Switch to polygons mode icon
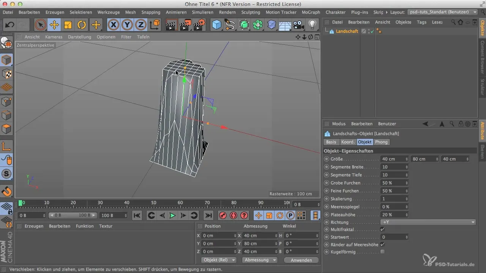 point(7,129)
